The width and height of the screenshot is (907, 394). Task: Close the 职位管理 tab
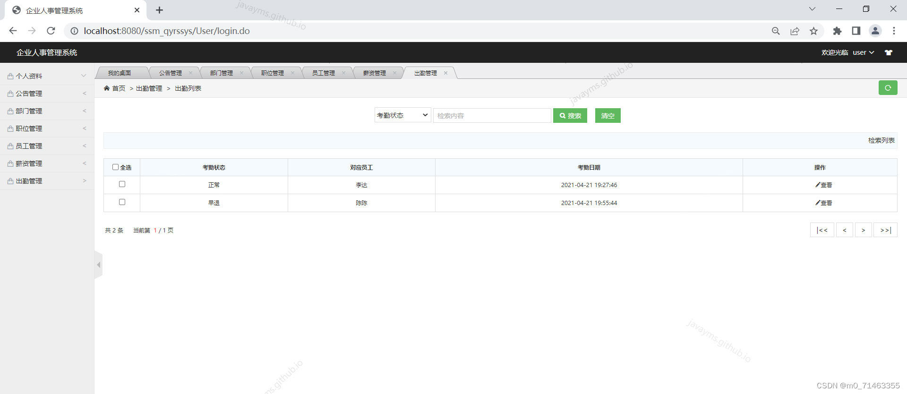[x=292, y=73]
